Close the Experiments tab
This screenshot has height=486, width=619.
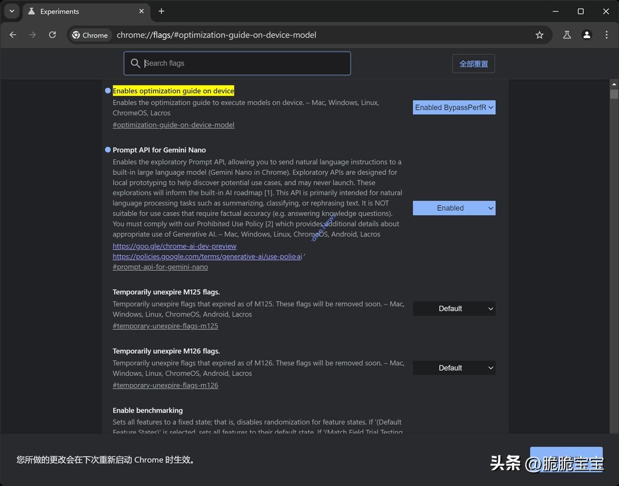(141, 11)
